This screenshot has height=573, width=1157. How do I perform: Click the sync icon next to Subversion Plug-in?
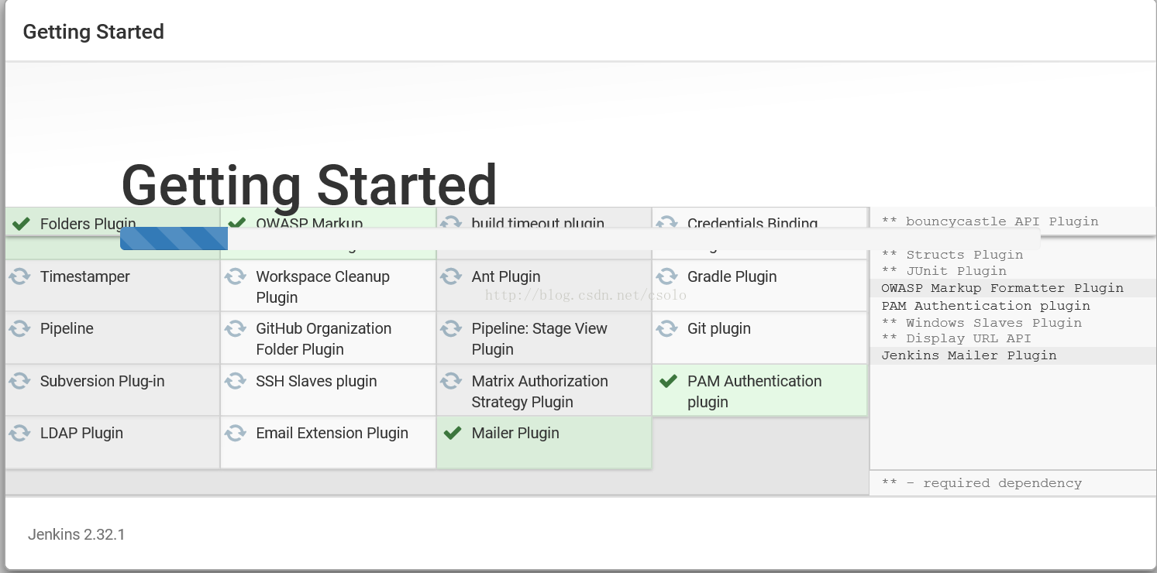(x=19, y=381)
